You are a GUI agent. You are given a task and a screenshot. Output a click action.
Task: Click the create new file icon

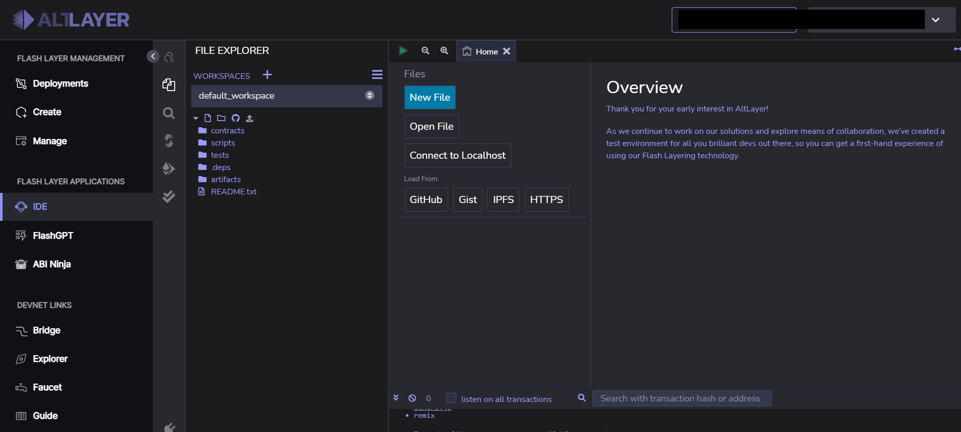point(208,118)
